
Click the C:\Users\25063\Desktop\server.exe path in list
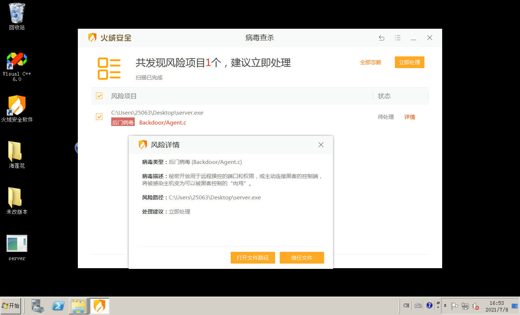click(x=157, y=113)
